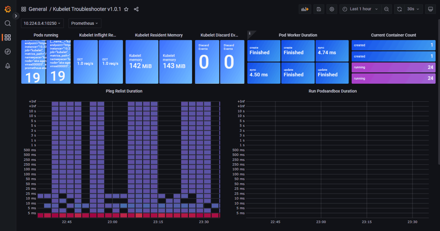
Task: Open the Run Podsandbox Duration panel title
Action: click(x=333, y=91)
